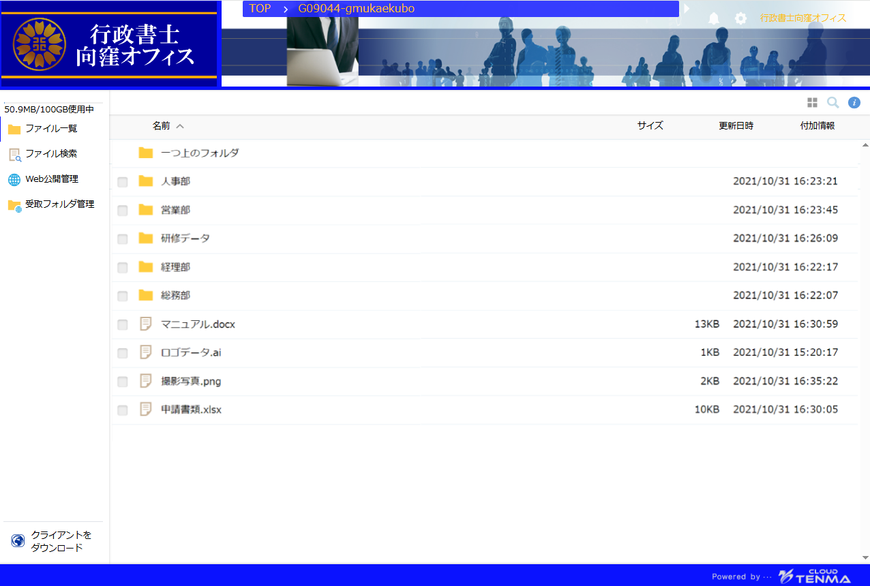870x586 pixels.
Task: Go to 一つ上のフォルダ
Action: coord(200,153)
